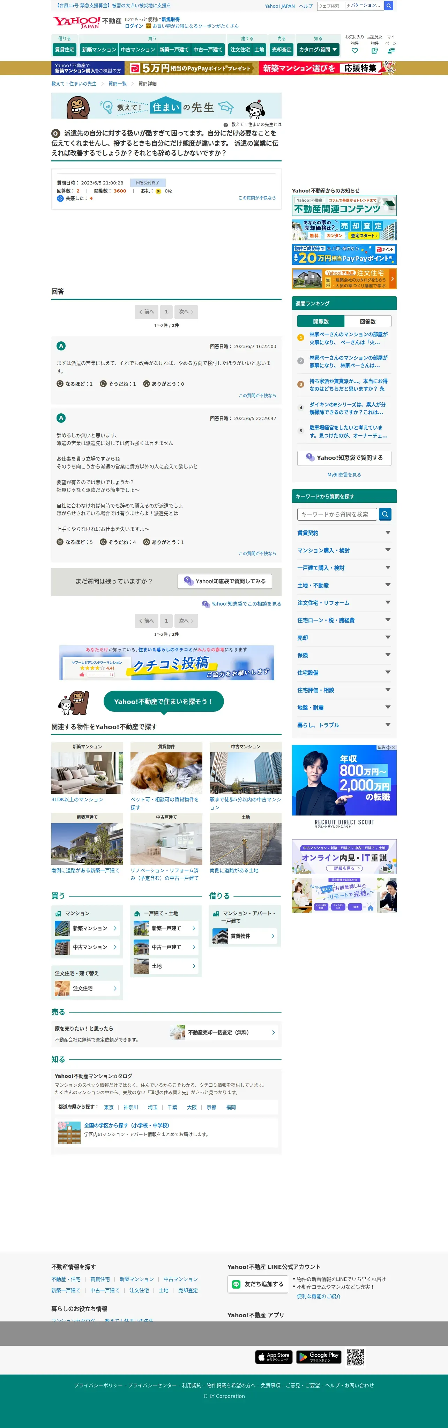448x1428 pixels.
Task: Click the プライバシーポリシー footer link
Action: pyautogui.click(x=99, y=1385)
